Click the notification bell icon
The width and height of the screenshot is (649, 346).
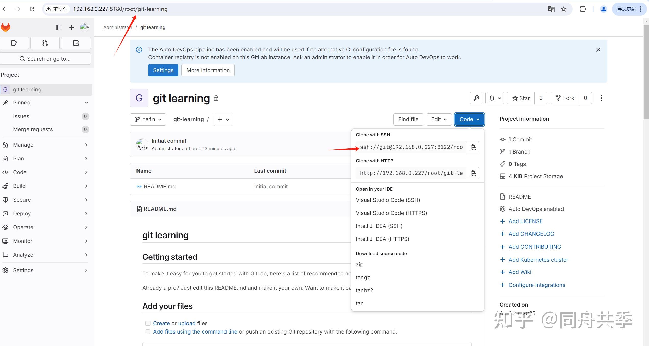(492, 98)
